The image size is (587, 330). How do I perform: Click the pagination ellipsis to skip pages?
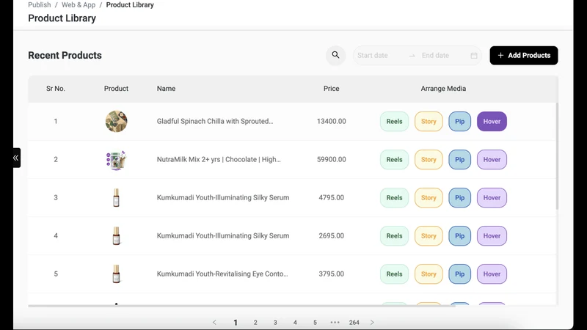pyautogui.click(x=335, y=322)
